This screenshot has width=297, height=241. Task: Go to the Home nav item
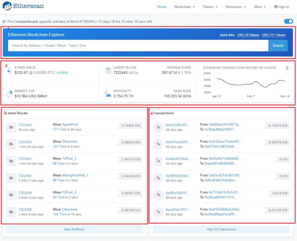(162, 7)
